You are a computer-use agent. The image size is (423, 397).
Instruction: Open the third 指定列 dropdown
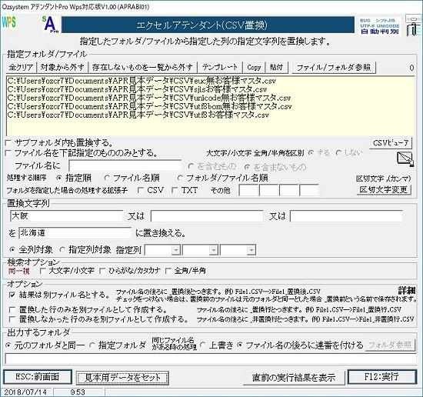pos(251,250)
